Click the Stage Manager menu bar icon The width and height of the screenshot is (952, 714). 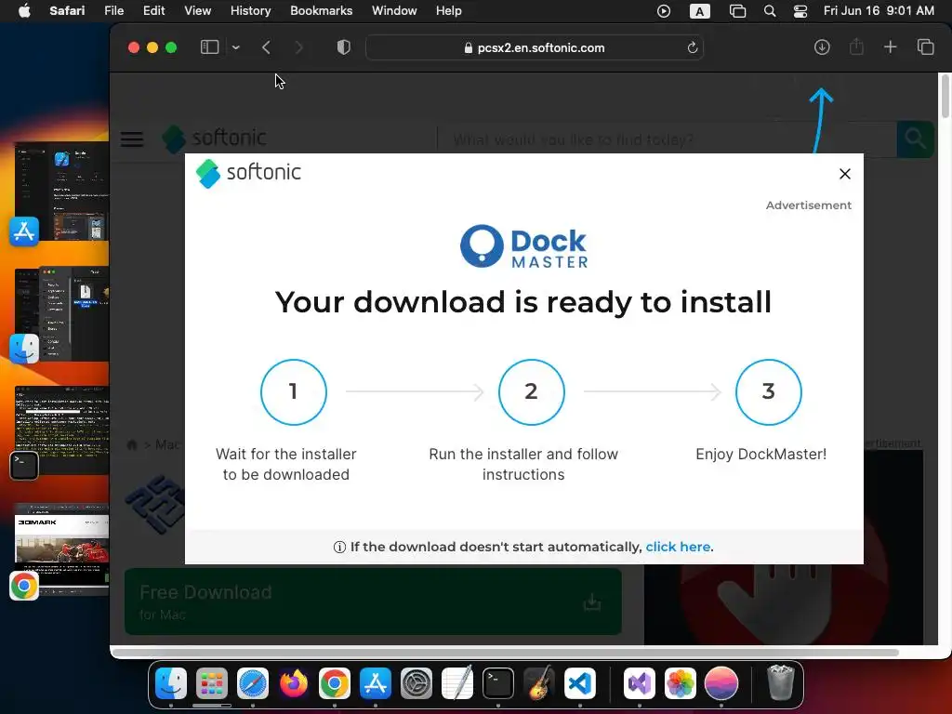(x=737, y=11)
